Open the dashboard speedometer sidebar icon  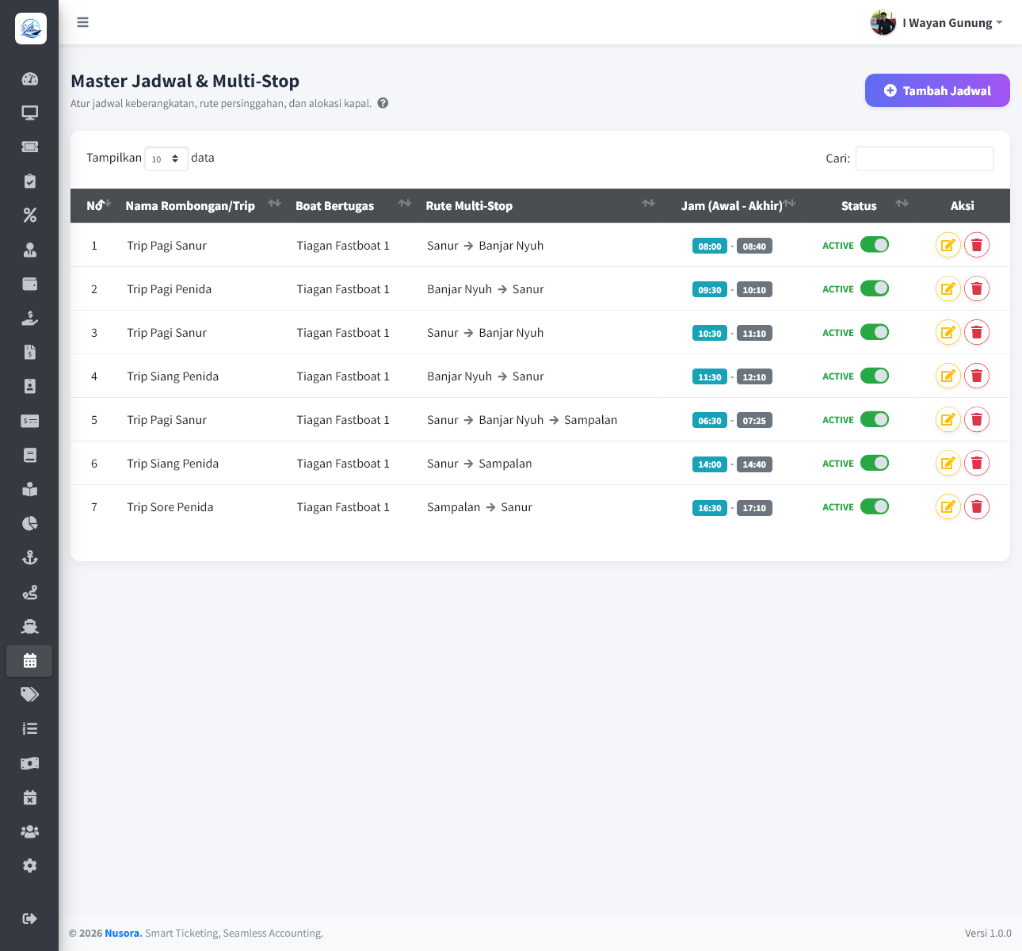pyautogui.click(x=29, y=78)
